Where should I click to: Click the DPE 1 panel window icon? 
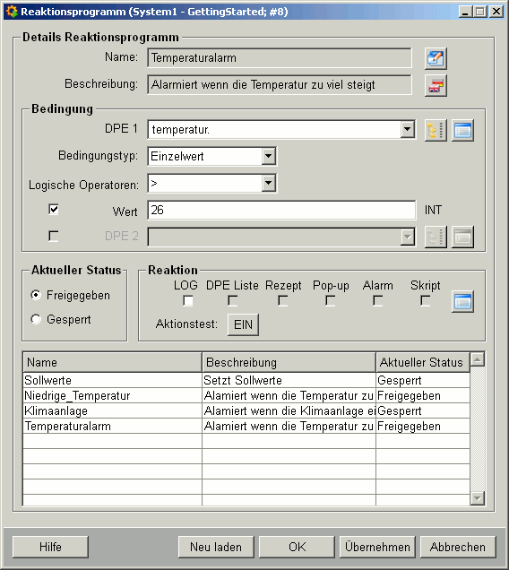[x=462, y=130]
